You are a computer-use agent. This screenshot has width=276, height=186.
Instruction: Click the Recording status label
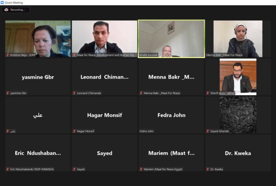tap(17, 10)
